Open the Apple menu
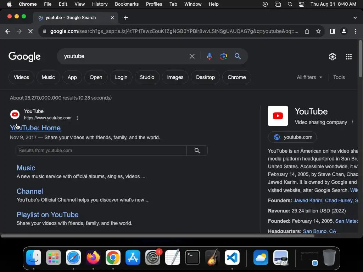This screenshot has width=363, height=272. 9,4
